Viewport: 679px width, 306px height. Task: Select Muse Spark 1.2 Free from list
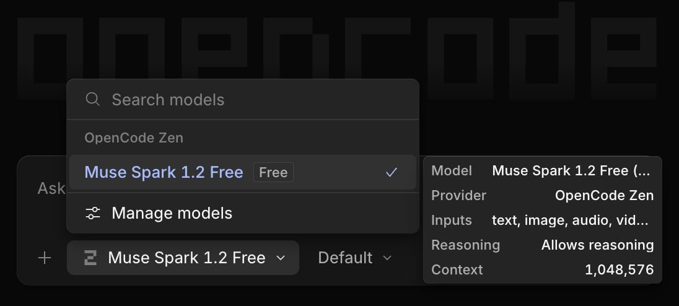tap(242, 172)
